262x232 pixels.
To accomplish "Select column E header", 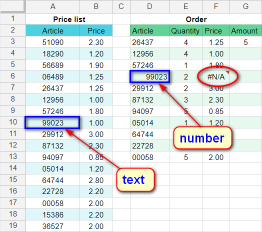I will [x=186, y=6].
